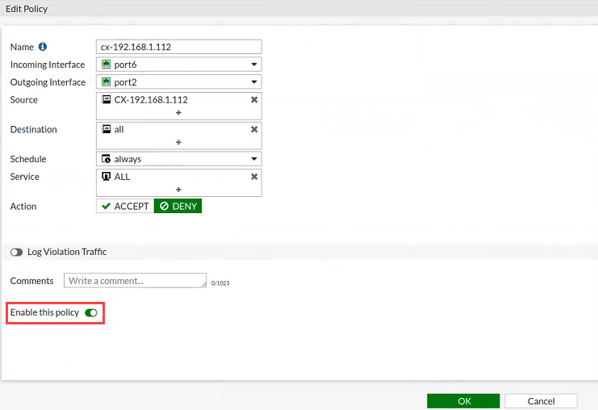598x410 pixels.
Task: Click the always schedule clock icon
Action: [x=106, y=159]
